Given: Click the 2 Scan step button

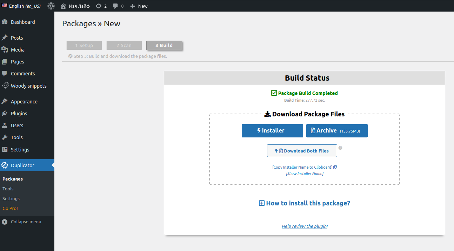Looking at the screenshot, I should coord(124,46).
